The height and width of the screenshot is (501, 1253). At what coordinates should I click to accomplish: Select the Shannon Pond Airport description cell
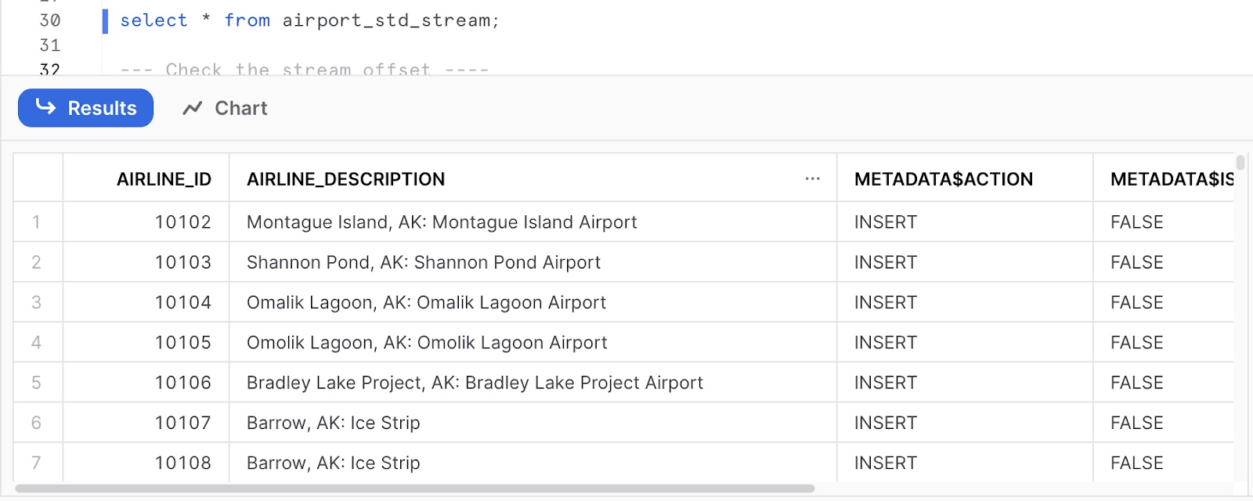point(424,262)
